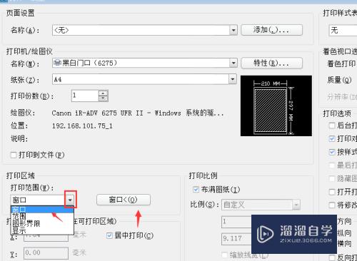The image size is (357, 261).
Task: Open the 比例 scale dropdown
Action: click(296, 205)
